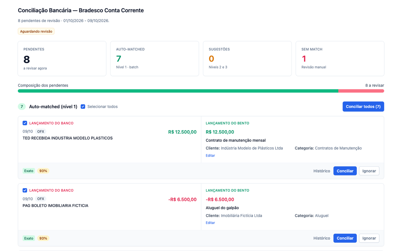Click the 8 a revisar label
Screen dimensions: 402x251
point(375,85)
